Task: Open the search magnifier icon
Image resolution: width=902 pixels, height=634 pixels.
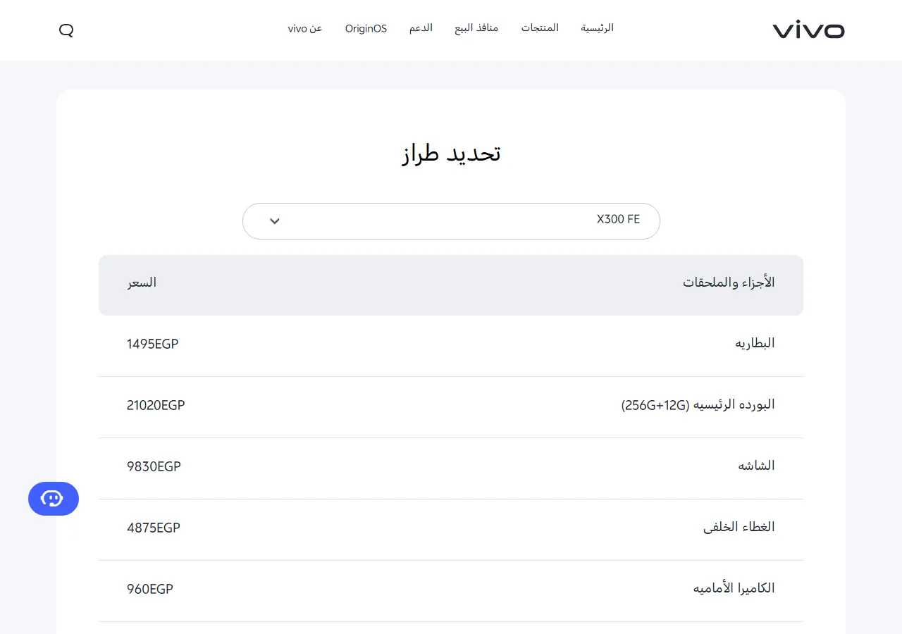Action: pyautogui.click(x=66, y=30)
